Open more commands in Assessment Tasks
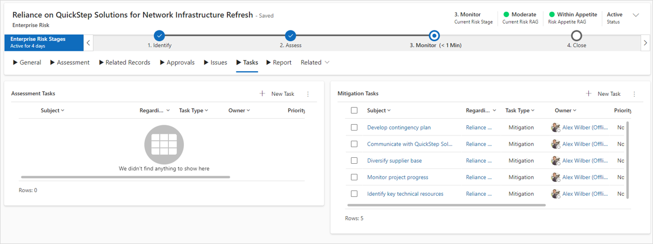Image resolution: width=653 pixels, height=244 pixels. tap(308, 94)
